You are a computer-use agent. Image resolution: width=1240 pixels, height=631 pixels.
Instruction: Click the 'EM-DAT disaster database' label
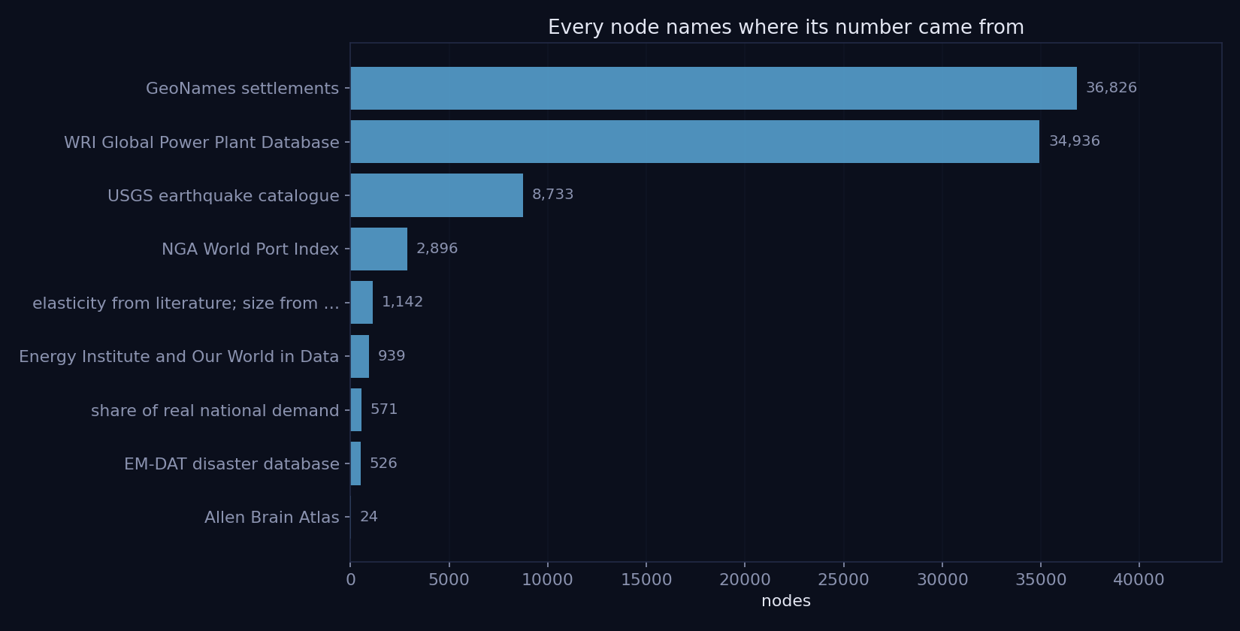tap(231, 464)
